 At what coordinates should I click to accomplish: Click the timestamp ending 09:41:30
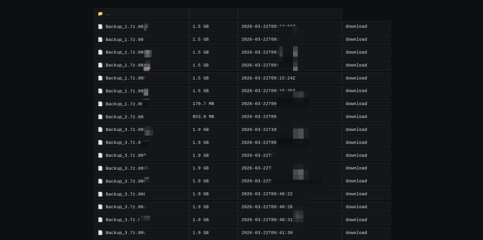(267, 233)
